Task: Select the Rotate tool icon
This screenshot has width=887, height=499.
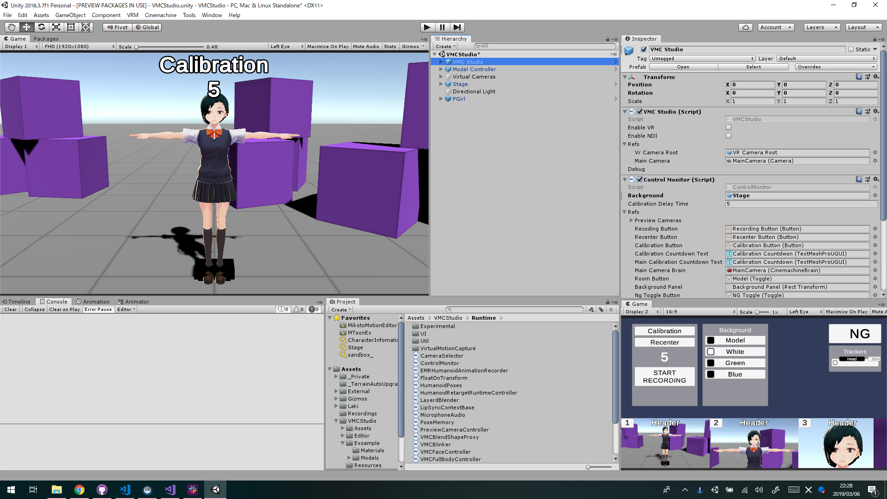Action: pos(41,27)
